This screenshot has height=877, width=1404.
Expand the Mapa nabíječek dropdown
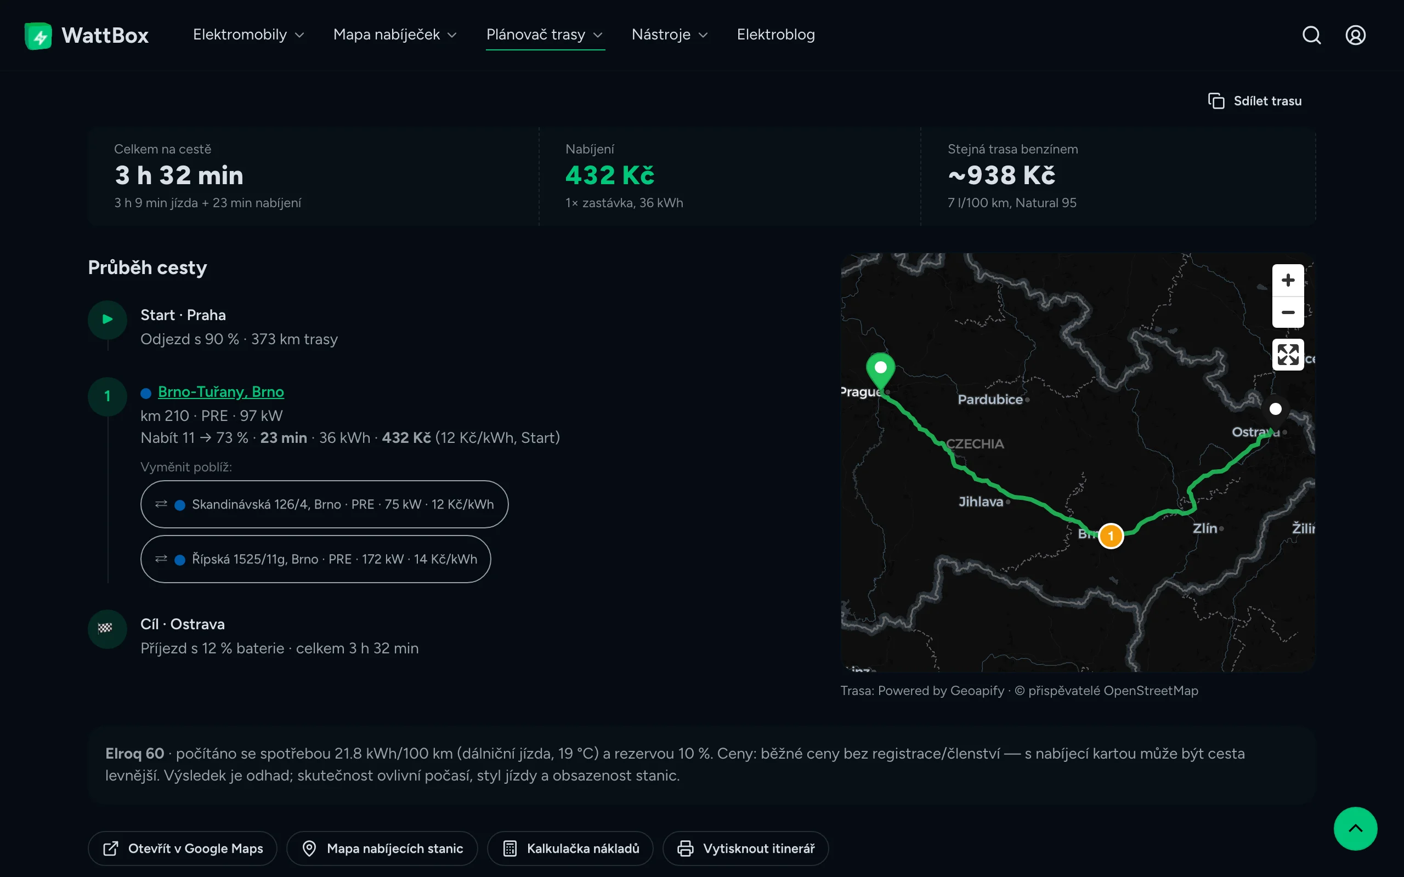395,35
